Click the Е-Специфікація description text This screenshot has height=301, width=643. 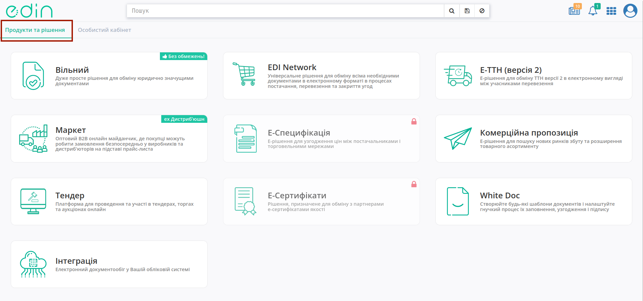[334, 144]
